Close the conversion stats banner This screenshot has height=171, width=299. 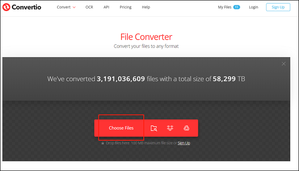coord(284,64)
